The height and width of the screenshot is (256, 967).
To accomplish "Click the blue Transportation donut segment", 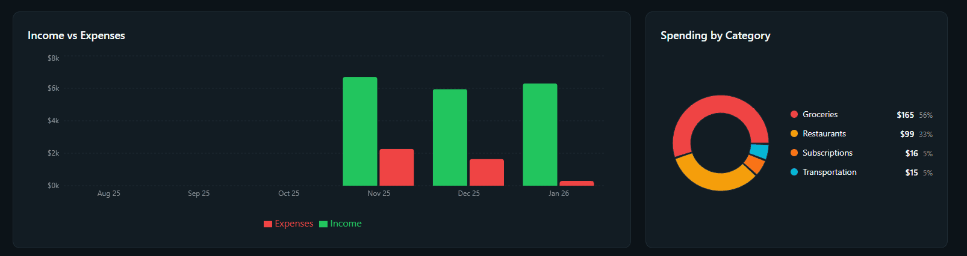I will click(760, 151).
